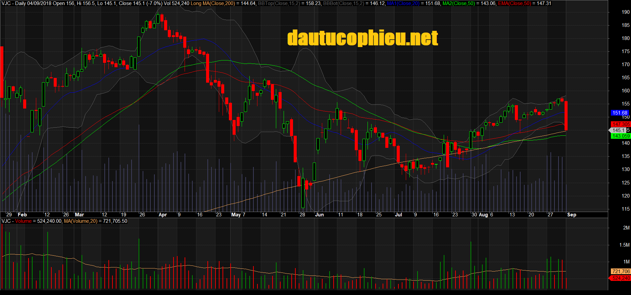Click the orange 721,706 volume tag

621,271
